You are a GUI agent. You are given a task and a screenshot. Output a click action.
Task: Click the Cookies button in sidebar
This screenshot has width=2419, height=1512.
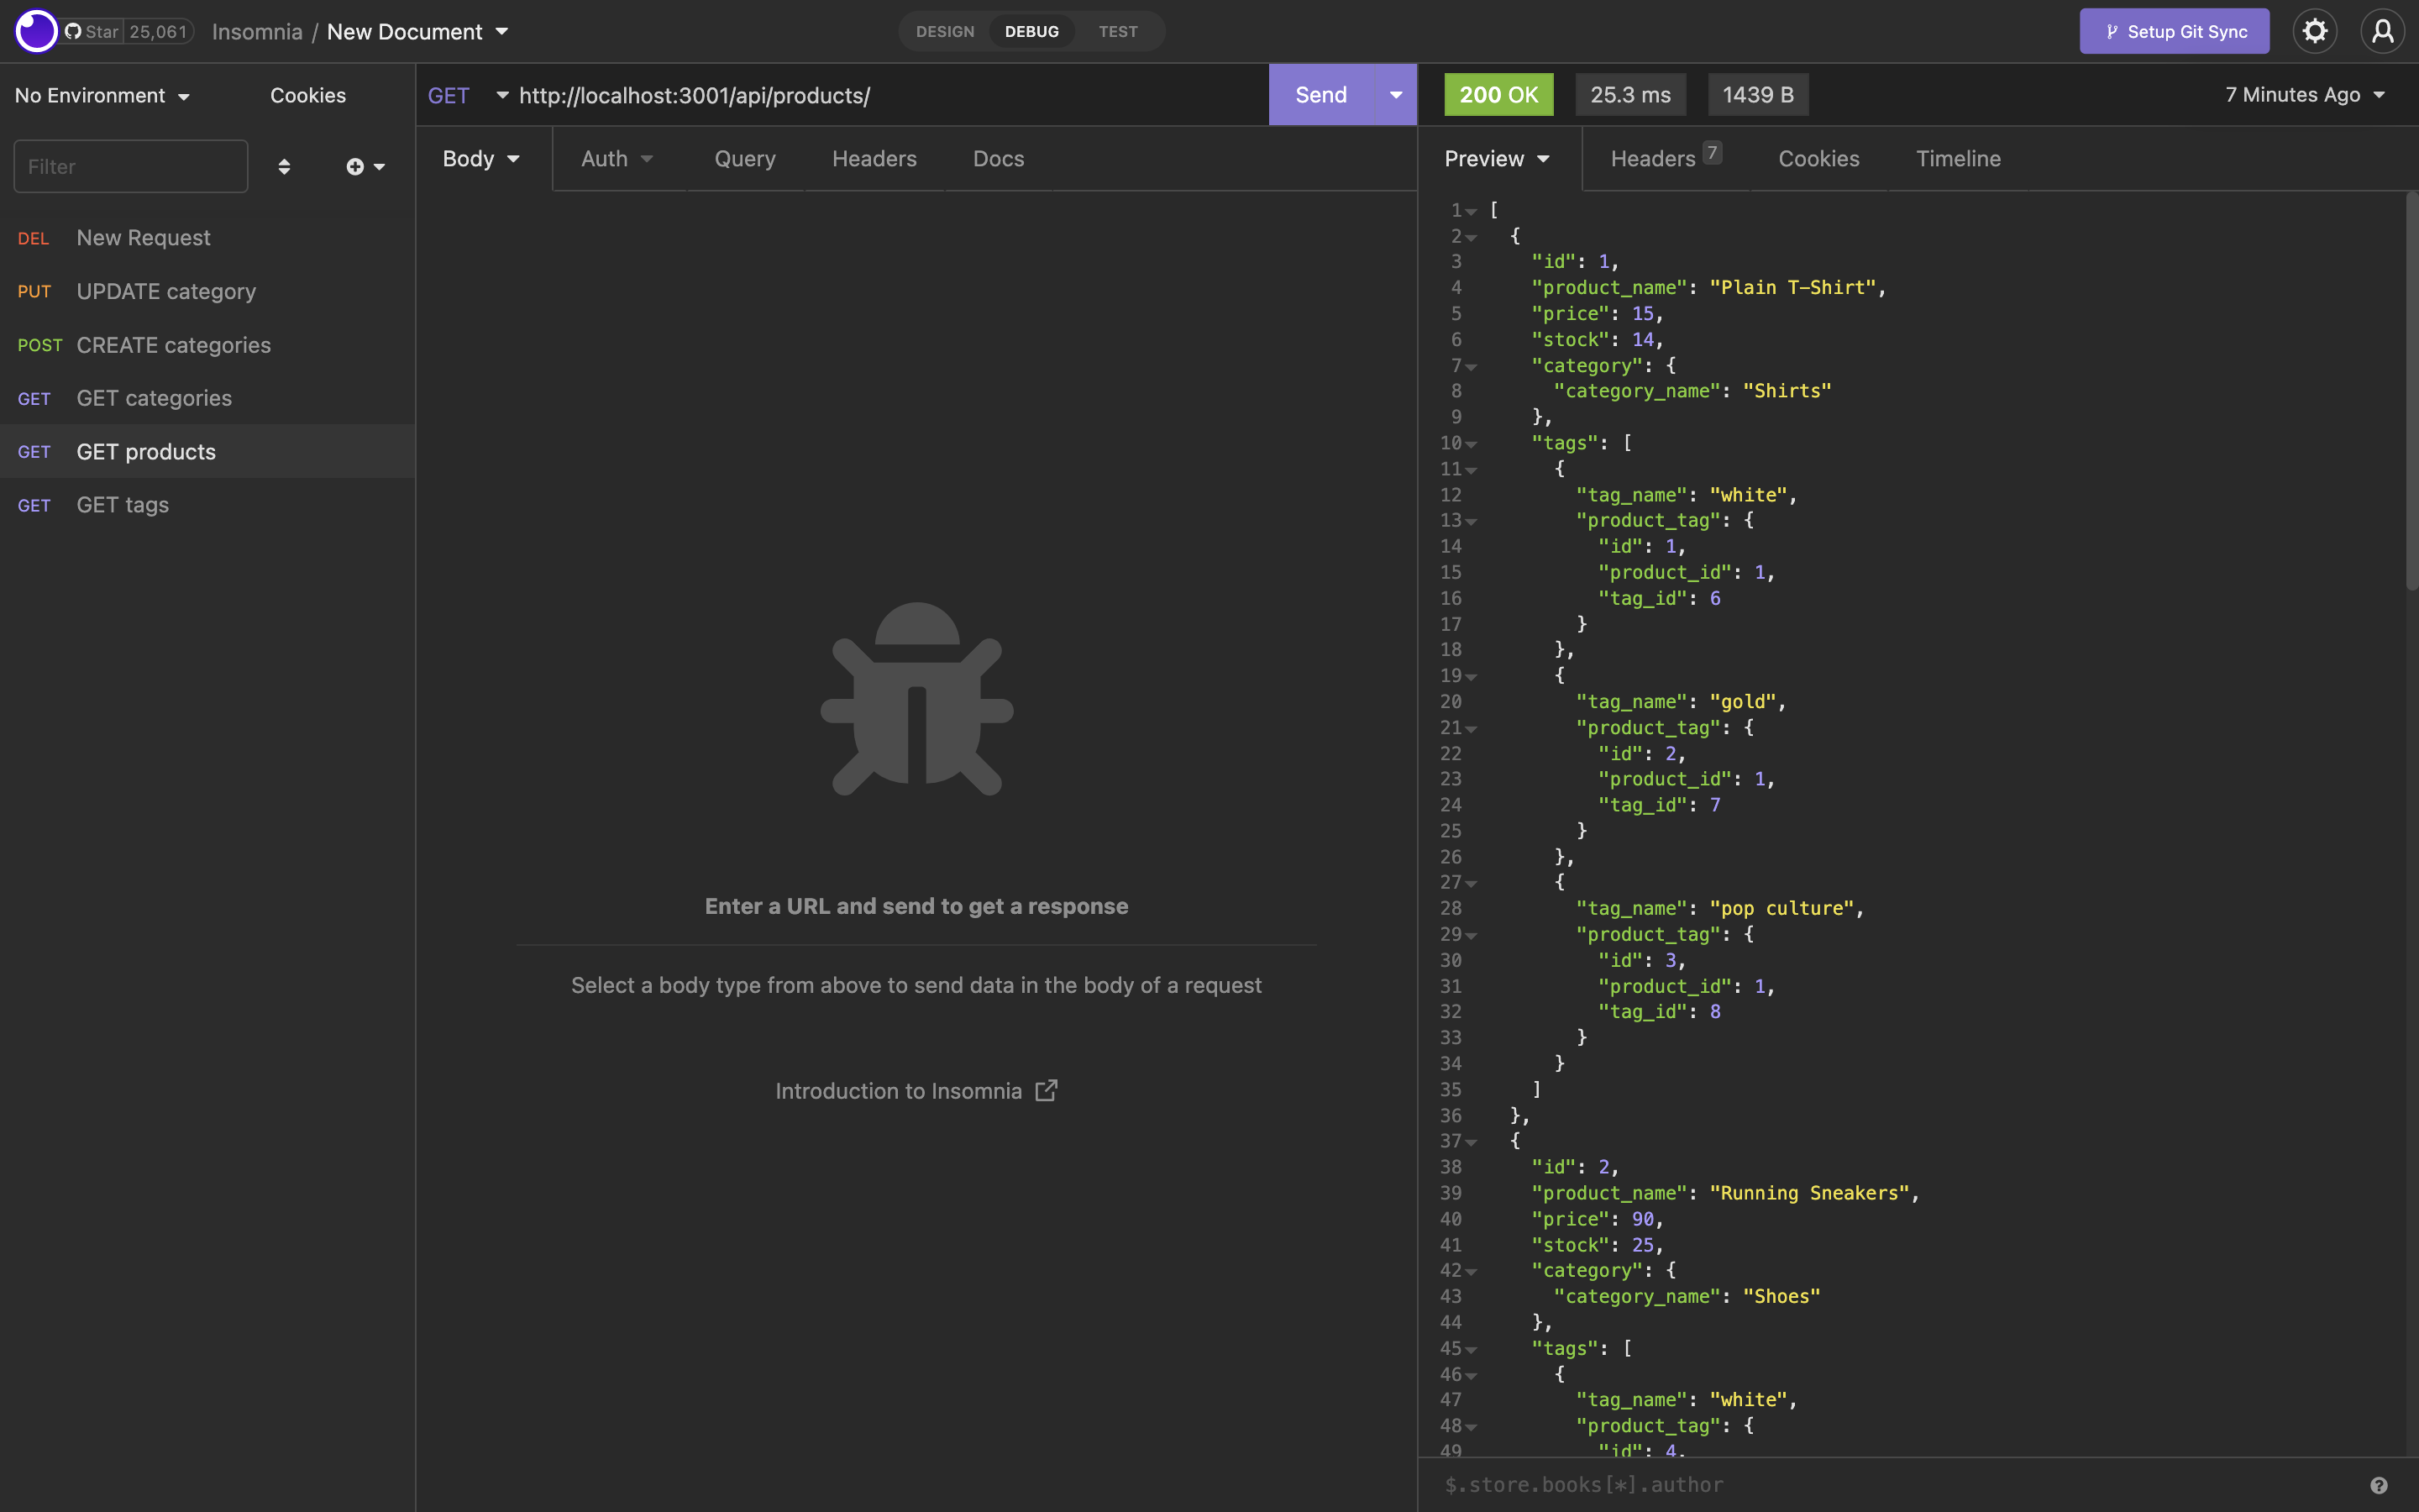coord(308,95)
